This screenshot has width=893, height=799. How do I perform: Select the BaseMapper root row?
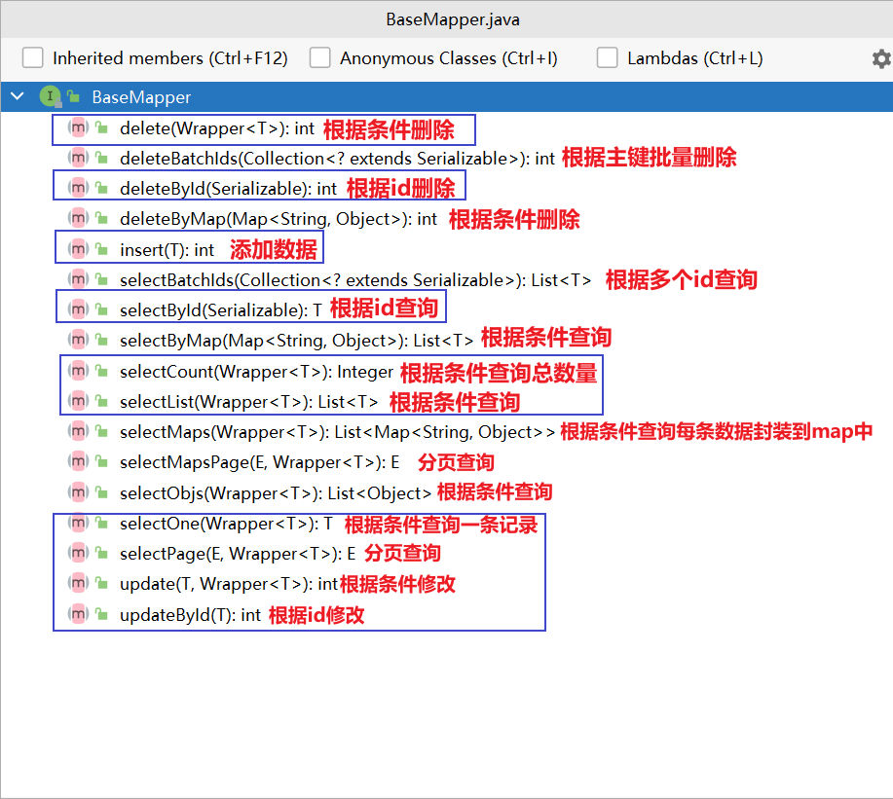[446, 96]
